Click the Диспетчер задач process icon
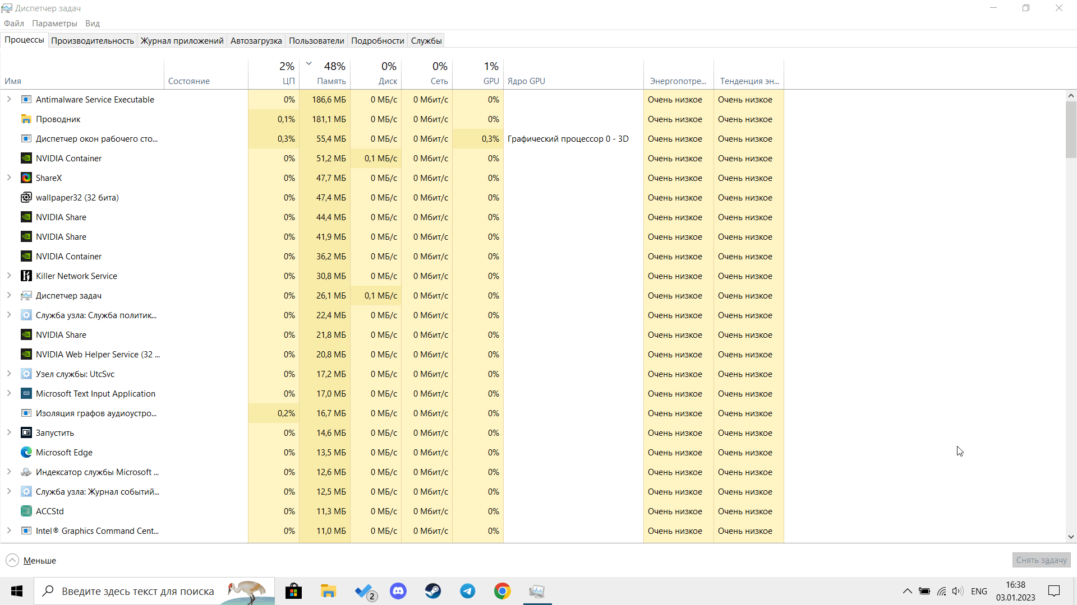1077x605 pixels. (x=26, y=296)
